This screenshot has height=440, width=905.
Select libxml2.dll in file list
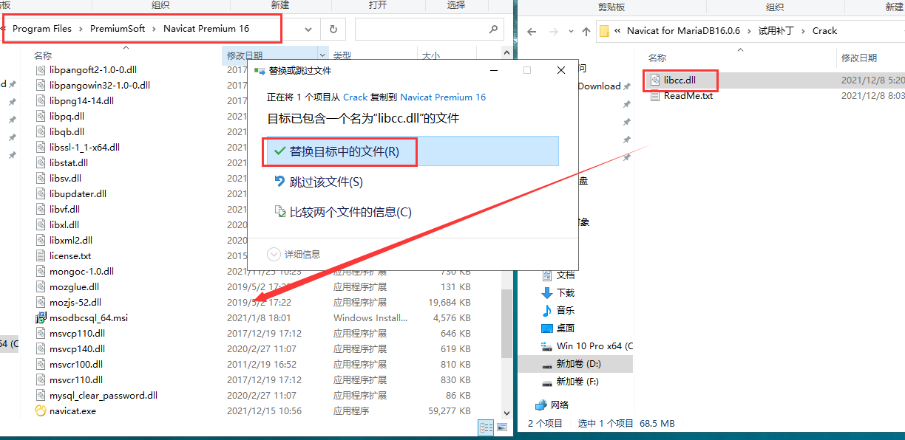[x=71, y=240]
